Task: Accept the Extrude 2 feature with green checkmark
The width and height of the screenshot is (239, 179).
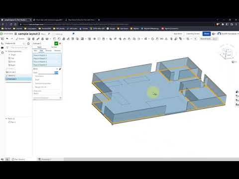Action: [x=56, y=43]
